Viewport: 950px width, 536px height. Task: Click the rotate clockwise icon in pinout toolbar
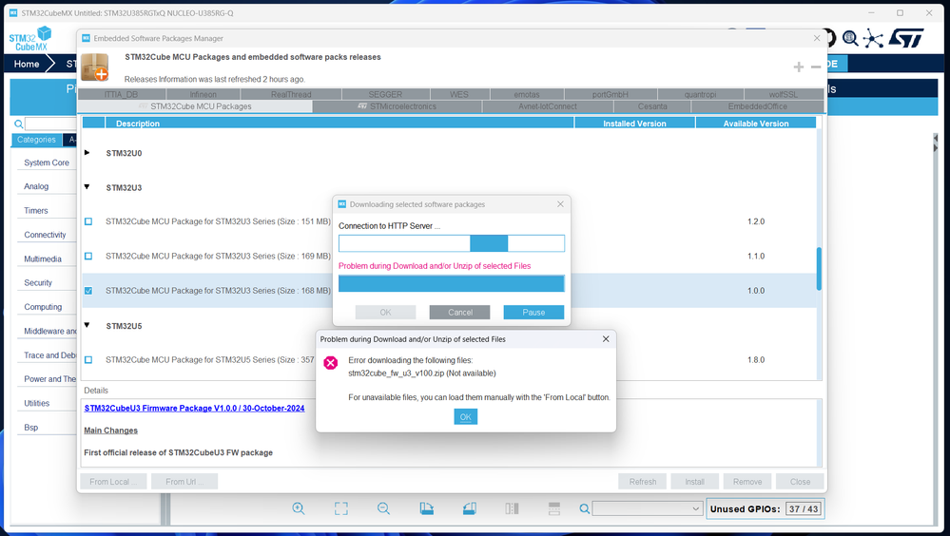coord(427,508)
